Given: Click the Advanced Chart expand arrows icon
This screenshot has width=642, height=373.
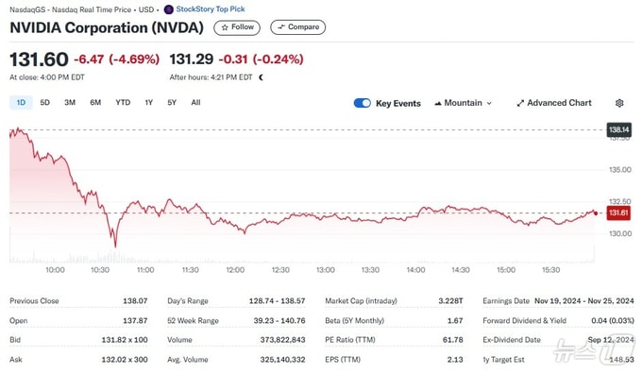Looking at the screenshot, I should [x=520, y=103].
